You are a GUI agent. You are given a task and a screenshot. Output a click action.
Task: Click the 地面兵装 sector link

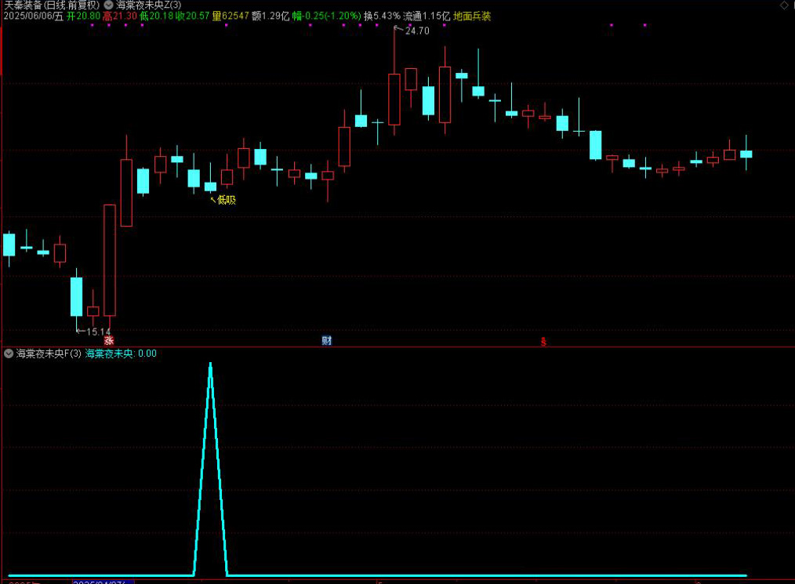472,16
